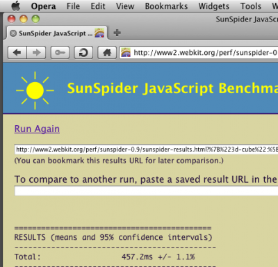Select the SunSpider JavaScript tab

tap(57, 33)
